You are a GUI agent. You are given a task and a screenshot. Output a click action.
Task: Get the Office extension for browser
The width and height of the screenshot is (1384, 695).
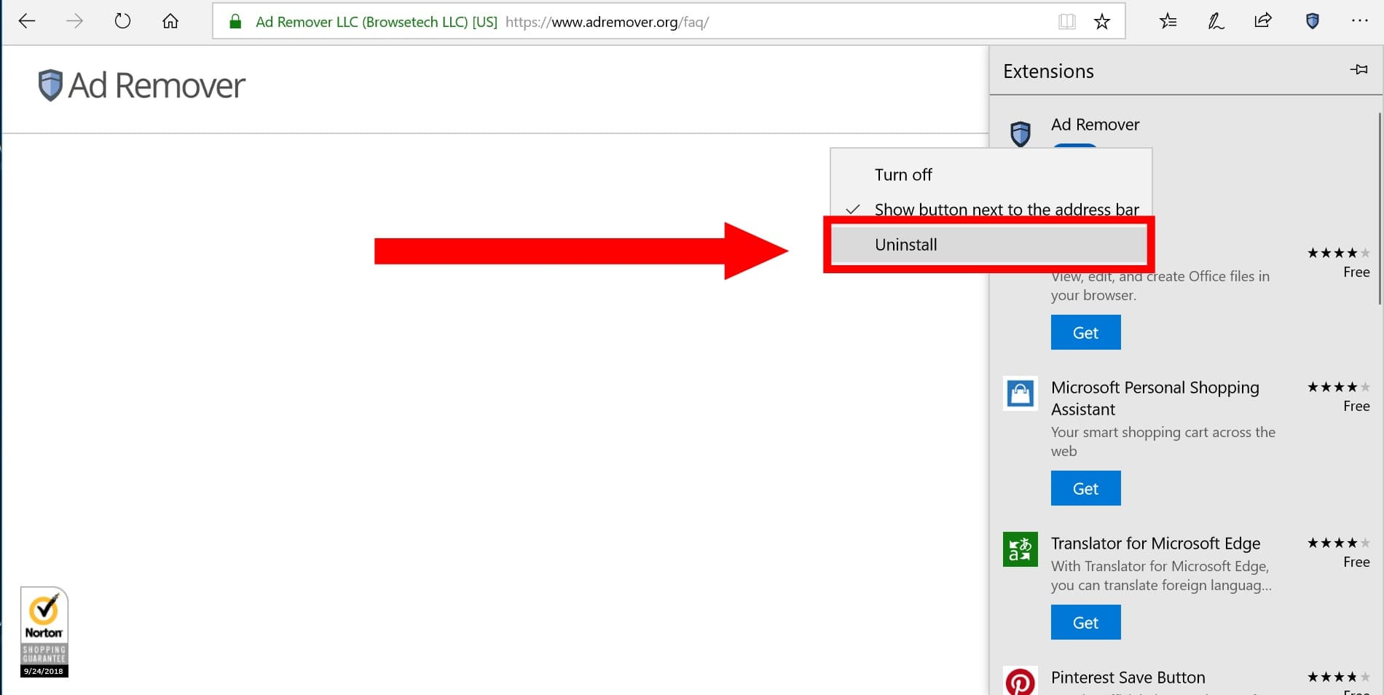tap(1085, 332)
